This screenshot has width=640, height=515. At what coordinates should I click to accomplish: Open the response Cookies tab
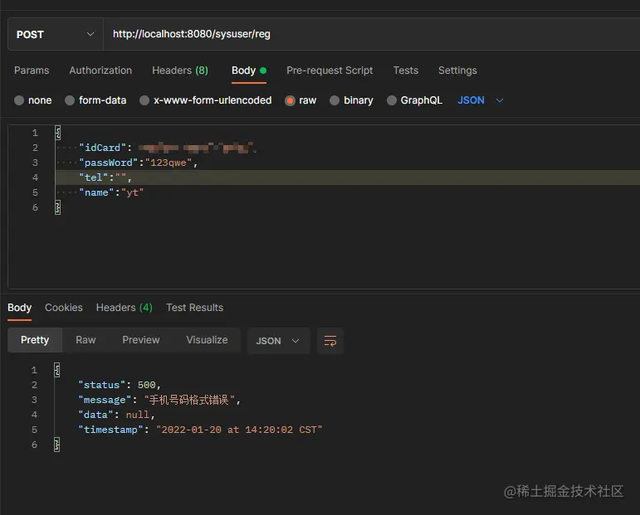64,308
